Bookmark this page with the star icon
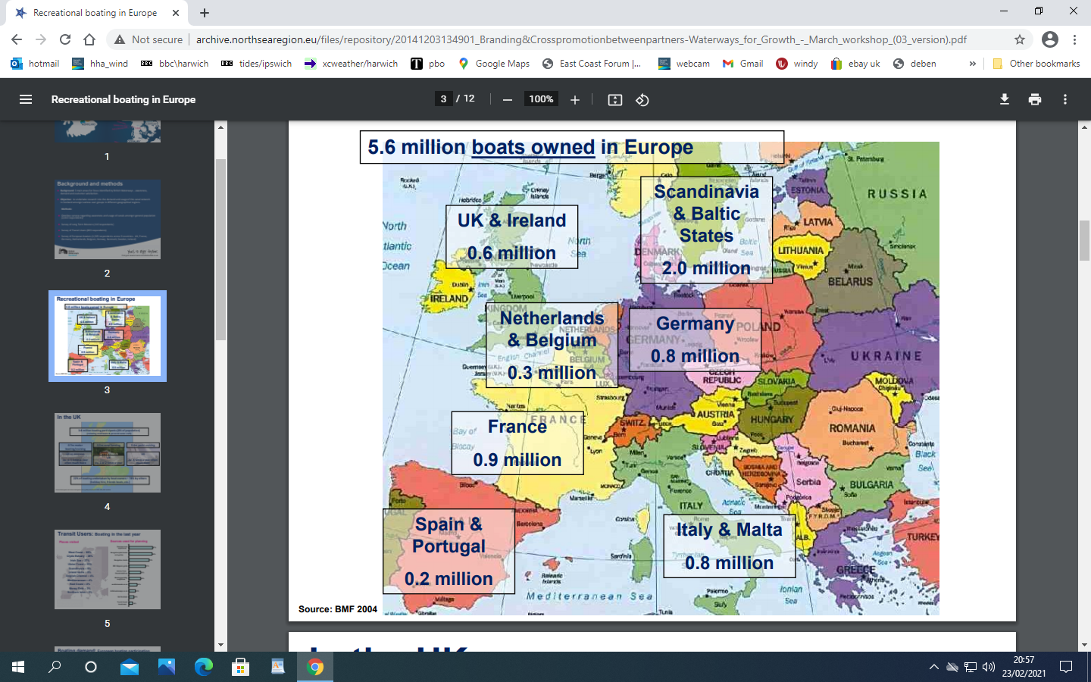 (1020, 39)
